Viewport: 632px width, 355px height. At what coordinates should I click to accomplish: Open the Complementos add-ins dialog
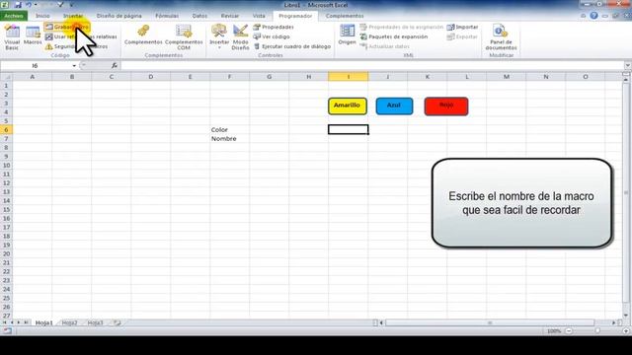143,35
